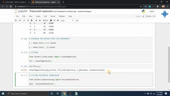170x96 pixels.
Task: Move selected cell up arrow
Action: [36, 21]
